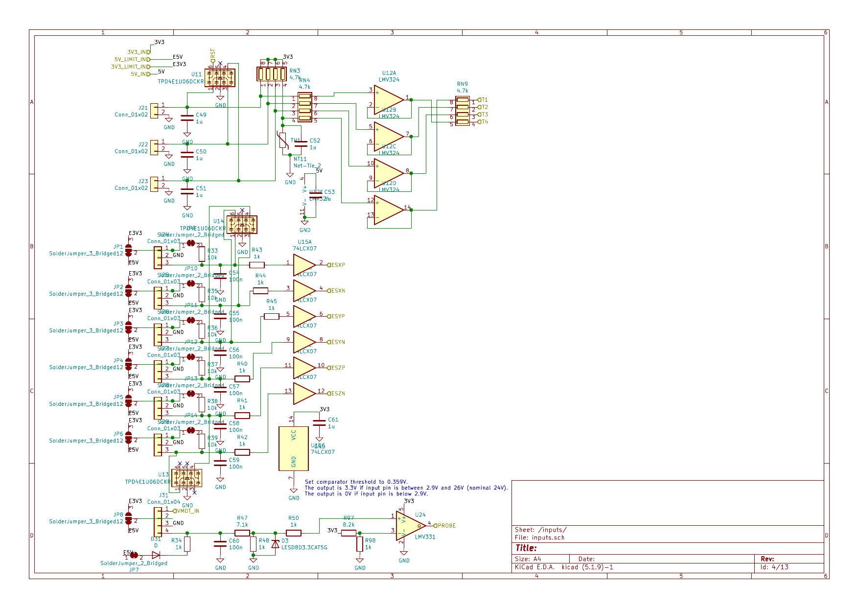Click the VMOT_IN hierarchical label

coord(187,511)
